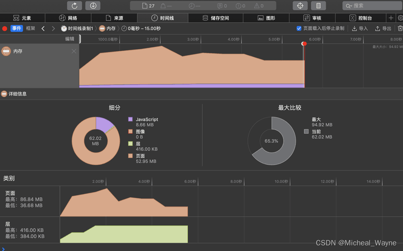Switch to 事件 view mode
The image size is (403, 251).
pyautogui.click(x=17, y=29)
